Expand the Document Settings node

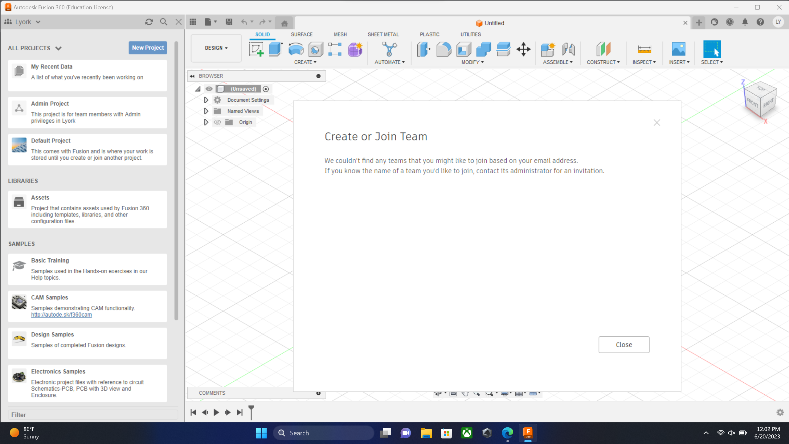pos(206,100)
